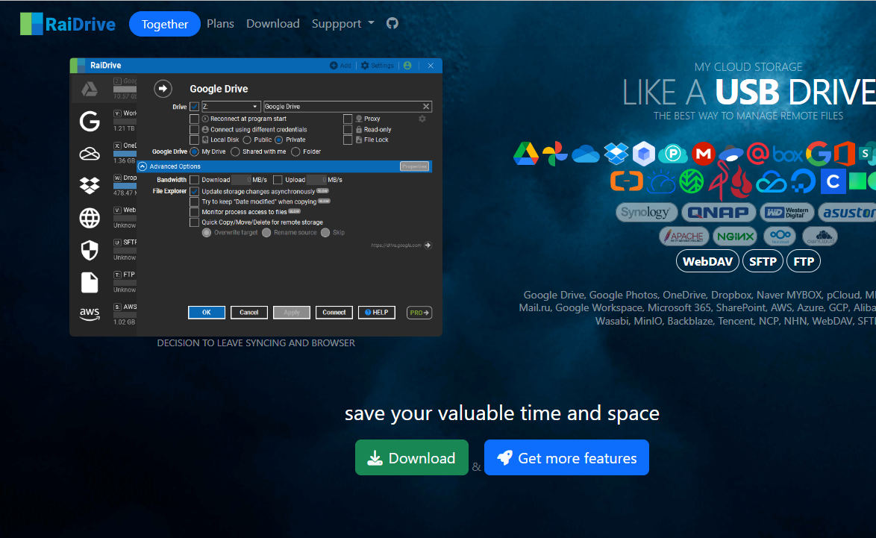Click the Backblaze red flame logo
The height and width of the screenshot is (538, 876).
(x=741, y=183)
